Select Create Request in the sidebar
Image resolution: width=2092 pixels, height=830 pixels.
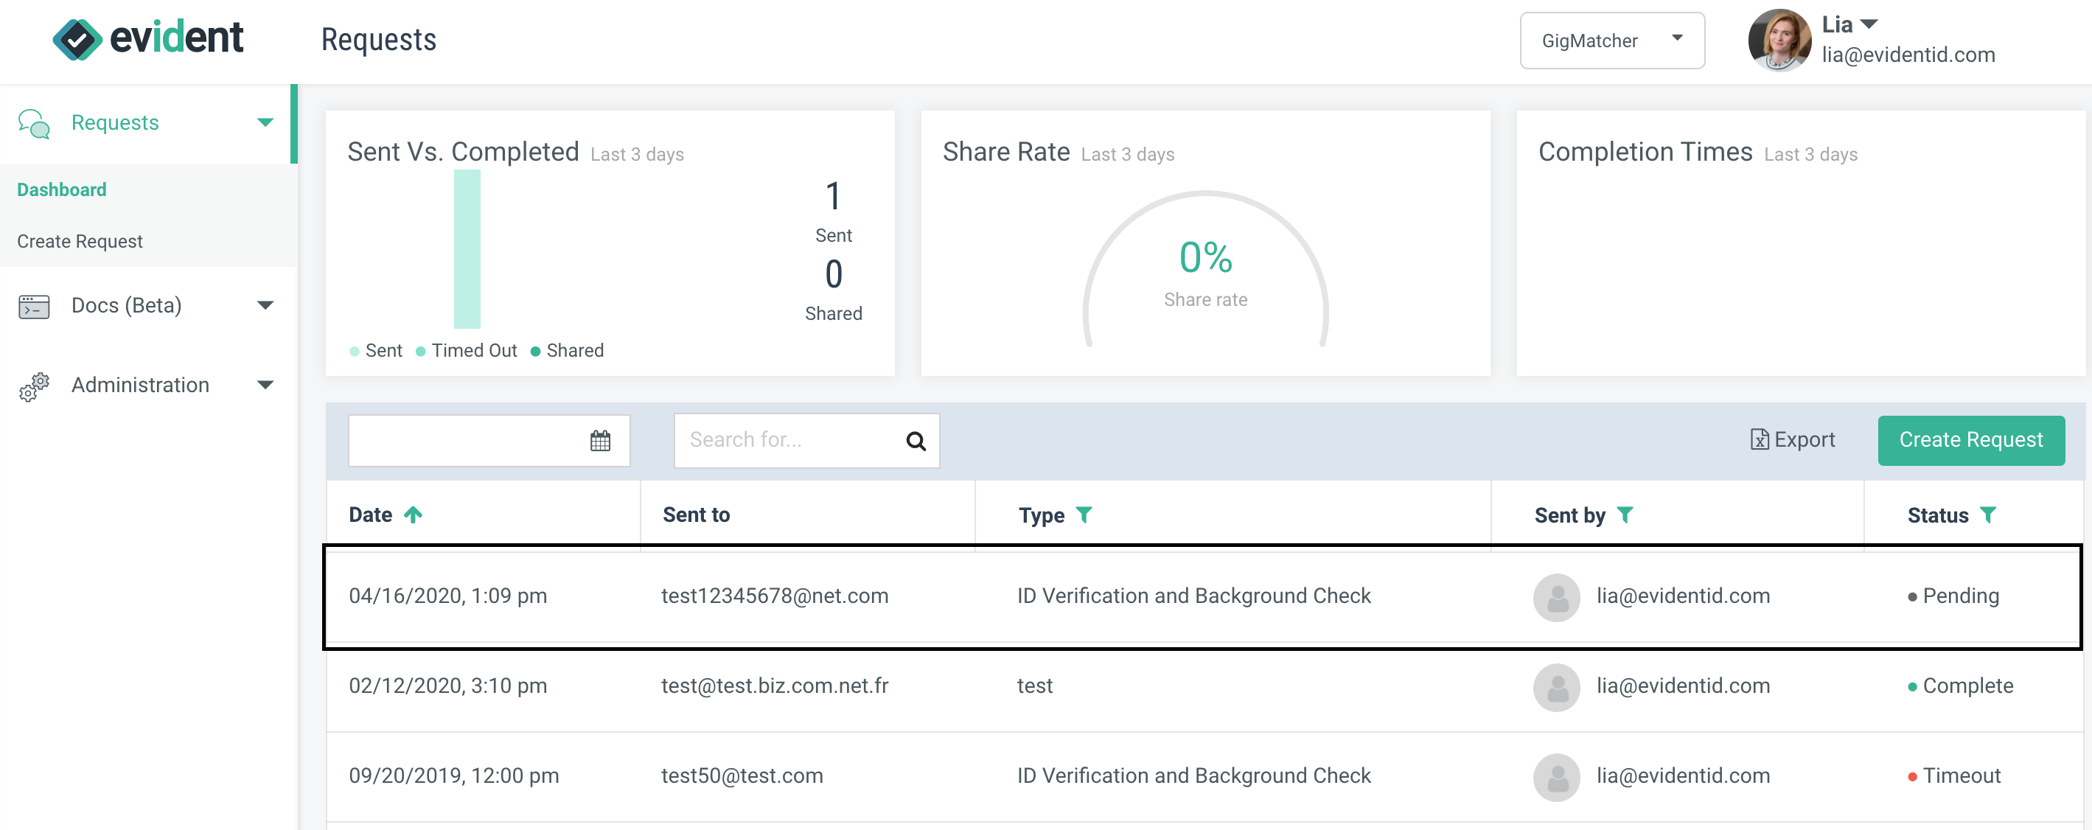pos(79,240)
